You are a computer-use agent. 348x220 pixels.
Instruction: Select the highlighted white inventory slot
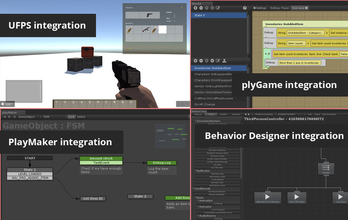coord(163,29)
